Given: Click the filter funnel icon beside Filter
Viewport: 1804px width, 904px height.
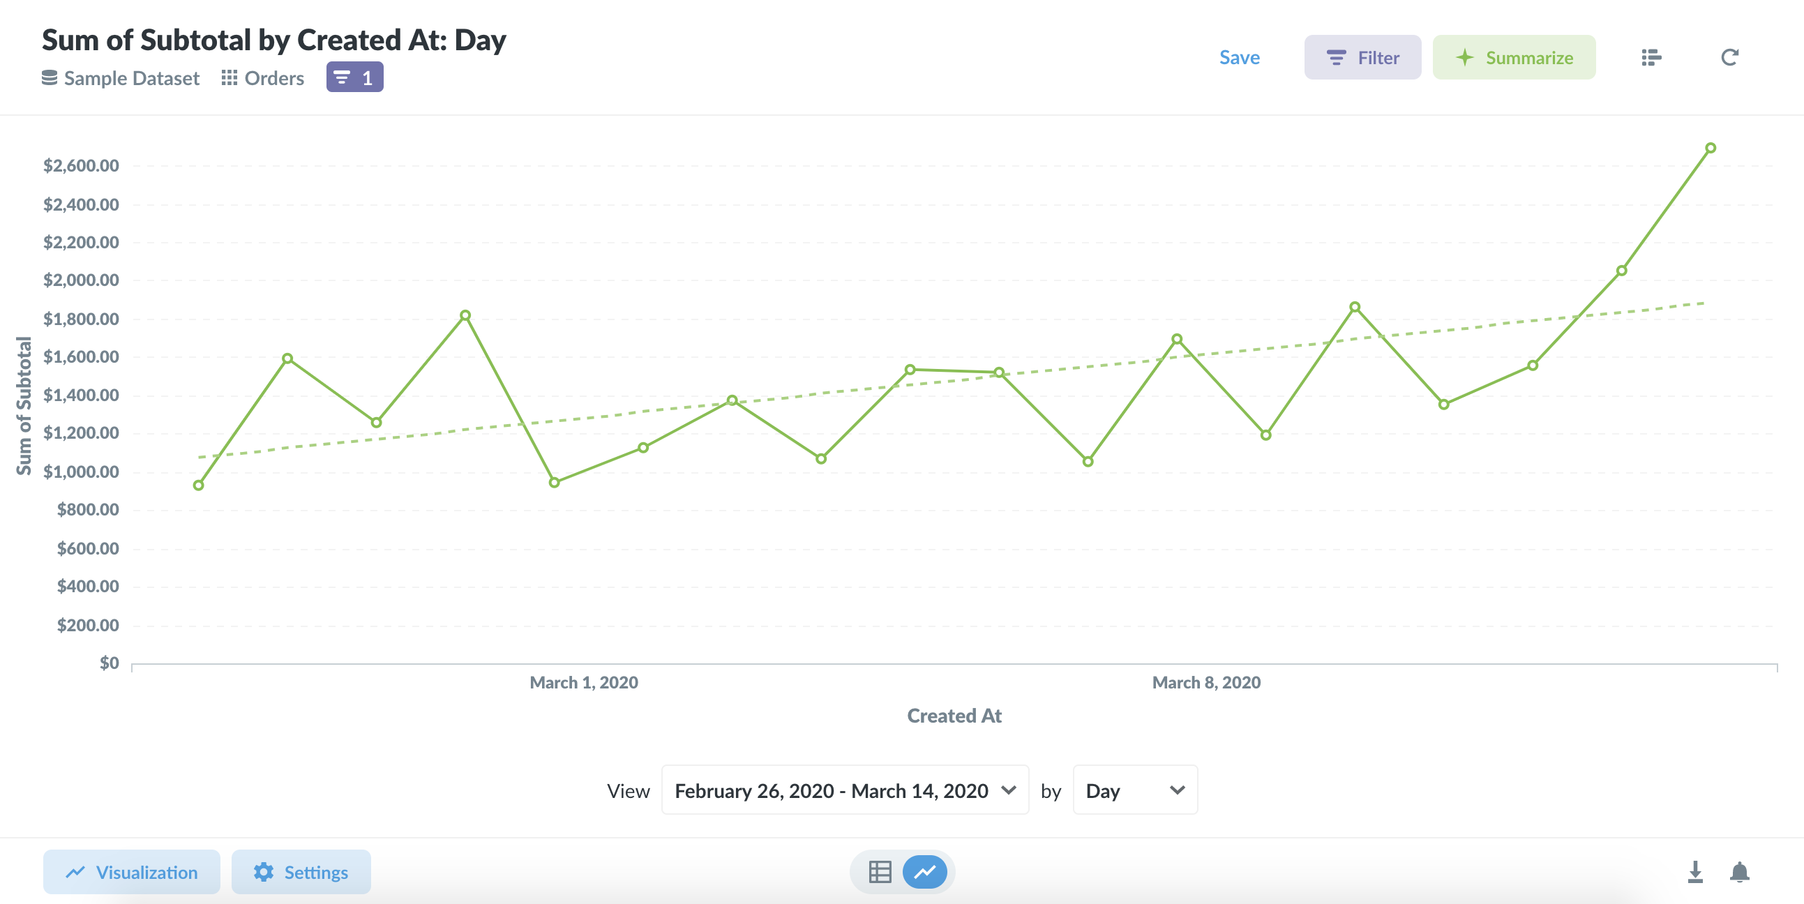Looking at the screenshot, I should pyautogui.click(x=1337, y=57).
